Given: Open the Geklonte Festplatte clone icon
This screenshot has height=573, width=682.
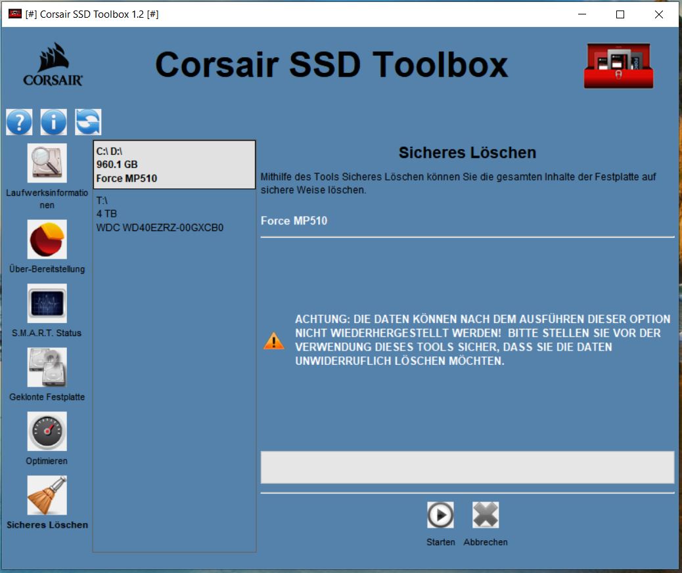Looking at the screenshot, I should coord(47,367).
